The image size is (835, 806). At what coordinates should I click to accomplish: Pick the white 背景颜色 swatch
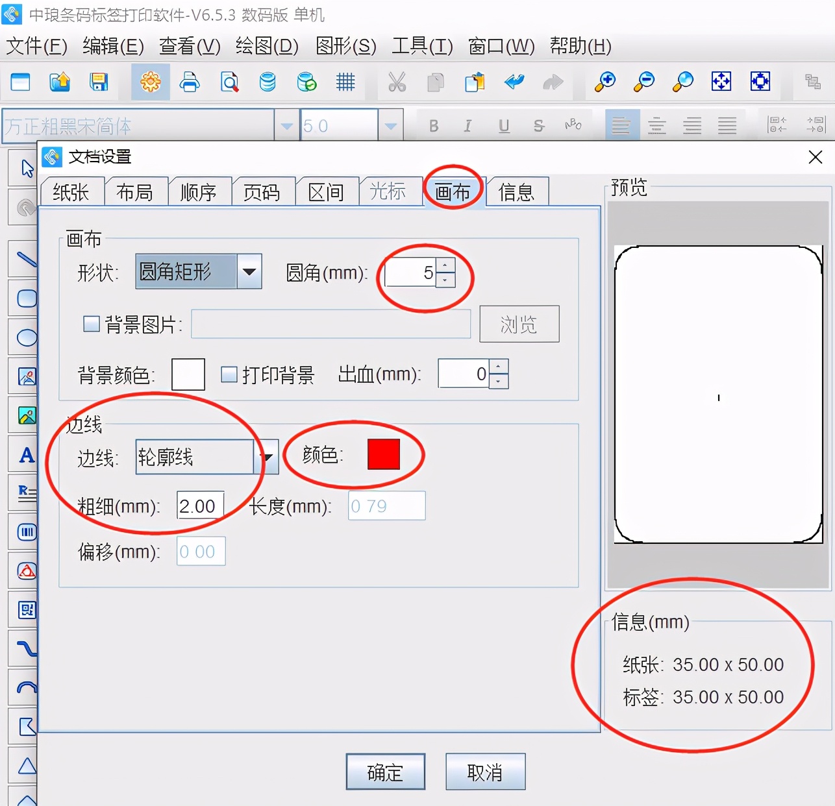[x=188, y=374]
